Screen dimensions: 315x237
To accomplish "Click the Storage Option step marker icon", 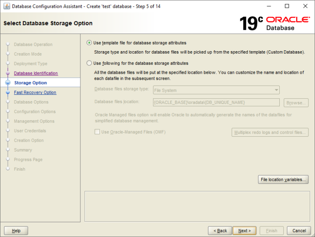I will tap(8, 83).
